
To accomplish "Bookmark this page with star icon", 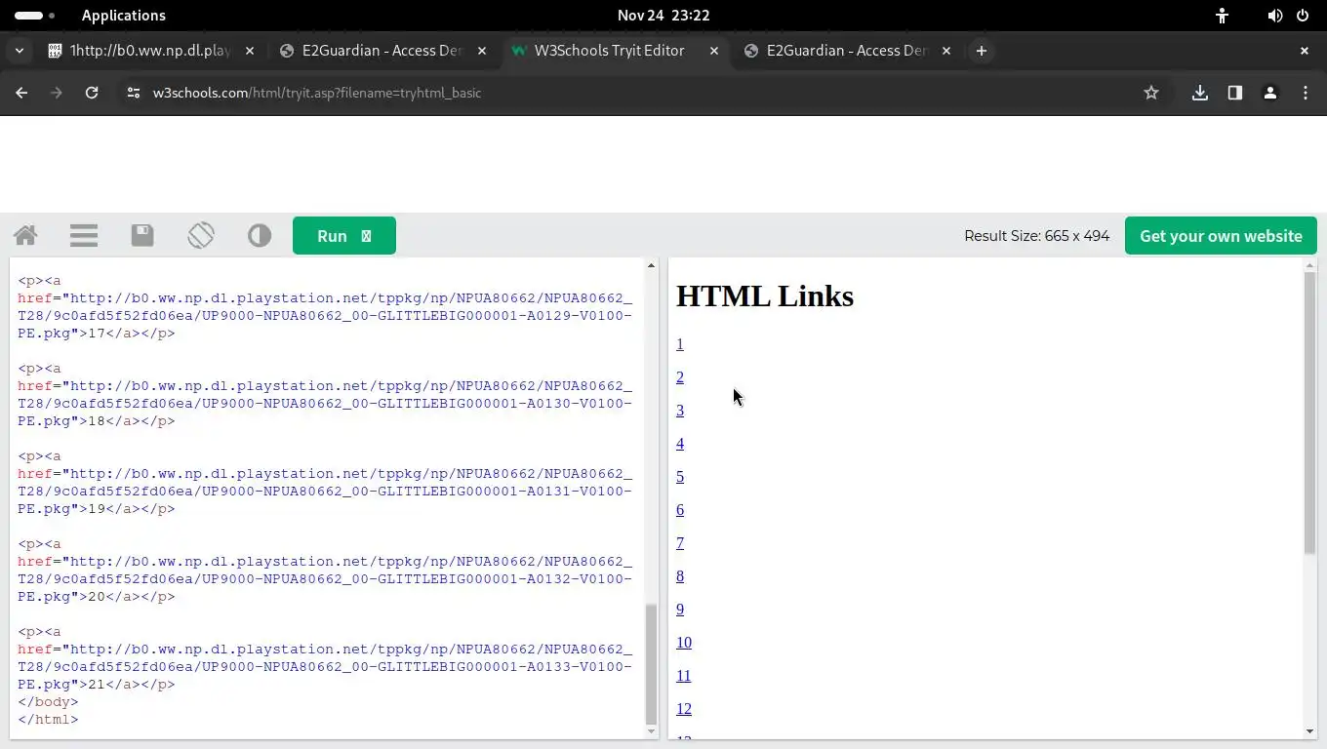I will coord(1151,93).
